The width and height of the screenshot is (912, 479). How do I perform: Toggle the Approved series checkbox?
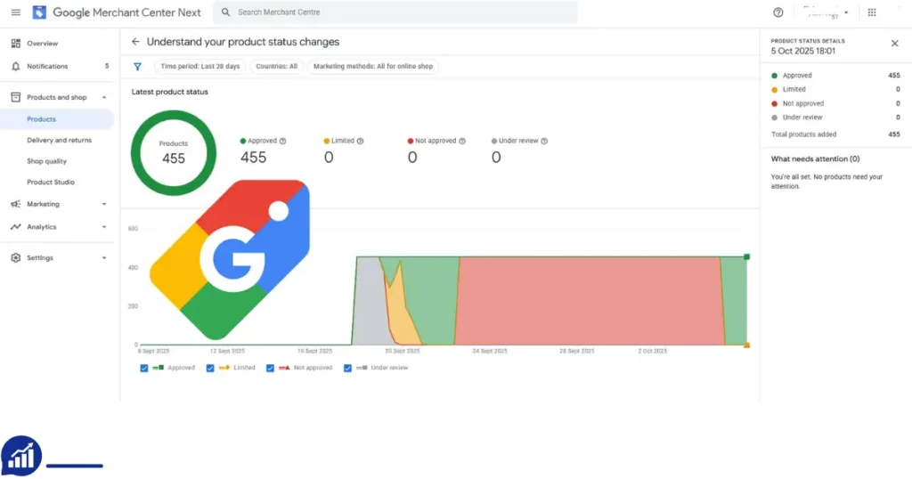tap(144, 368)
